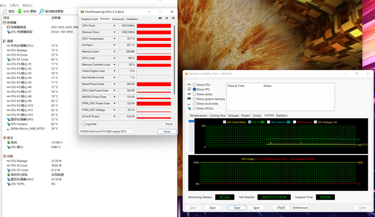The height and width of the screenshot is (217, 375).
Task: Open the NVIDIA GeForce RTX 3050 GPU selector
Action: 107,132
